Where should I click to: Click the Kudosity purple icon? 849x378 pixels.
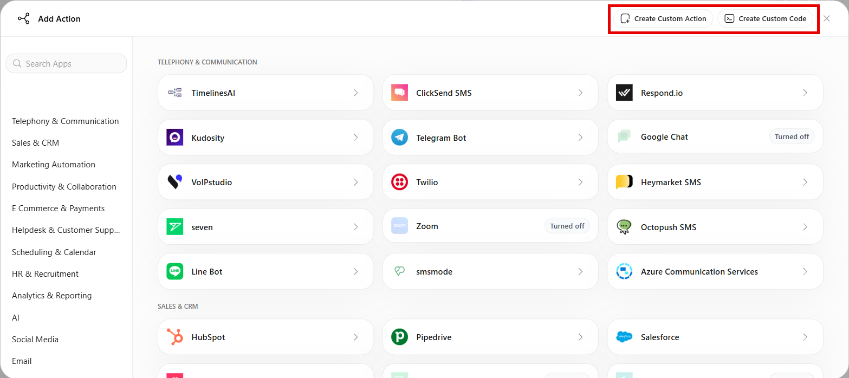[174, 138]
